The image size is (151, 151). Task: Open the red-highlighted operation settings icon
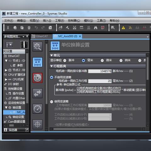(37, 78)
